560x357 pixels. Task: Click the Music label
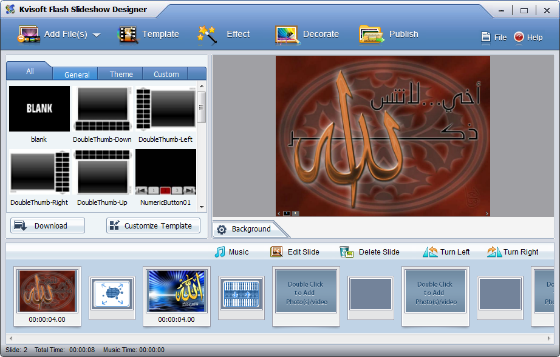pyautogui.click(x=239, y=252)
